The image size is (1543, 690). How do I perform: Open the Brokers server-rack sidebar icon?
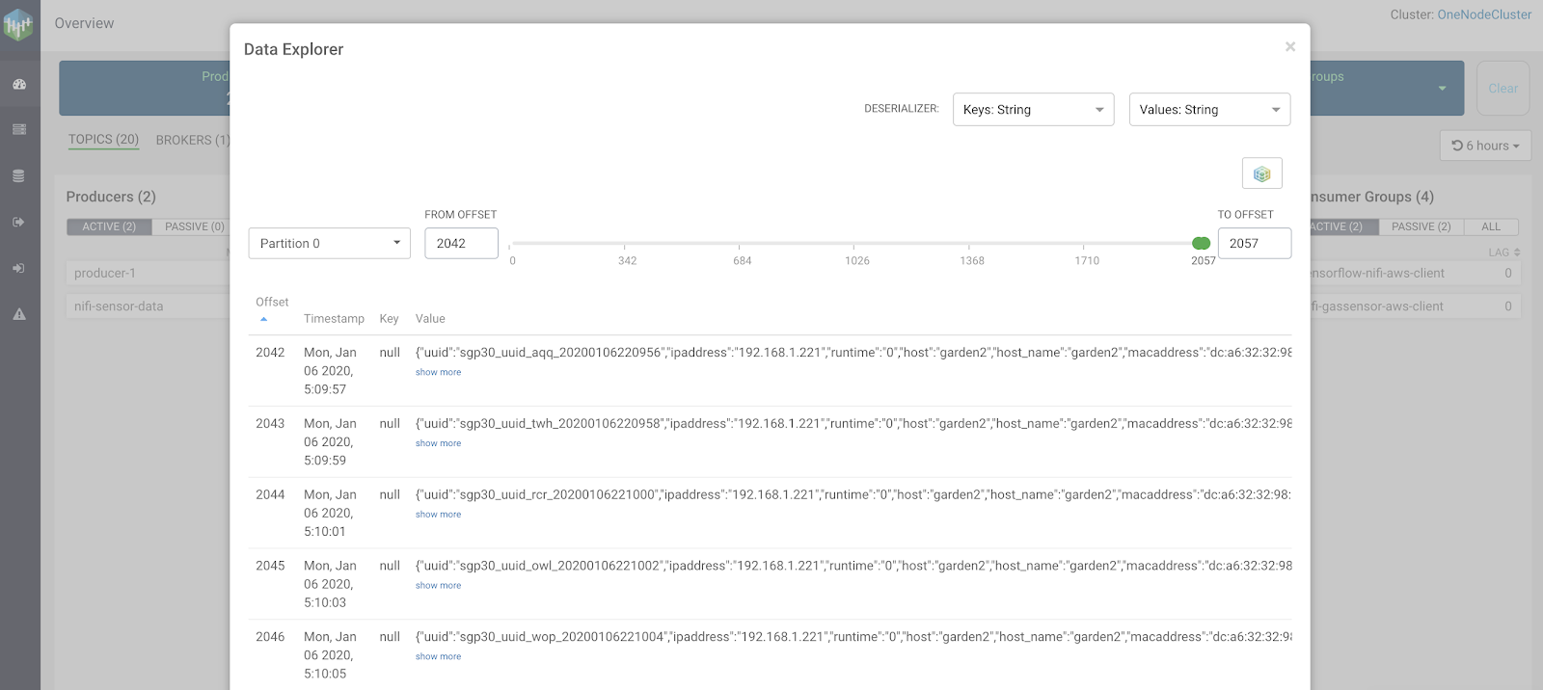(19, 129)
